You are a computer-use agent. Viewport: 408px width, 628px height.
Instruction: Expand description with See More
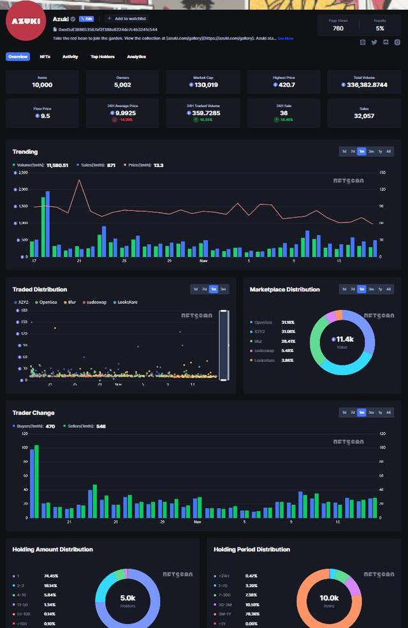(x=285, y=38)
